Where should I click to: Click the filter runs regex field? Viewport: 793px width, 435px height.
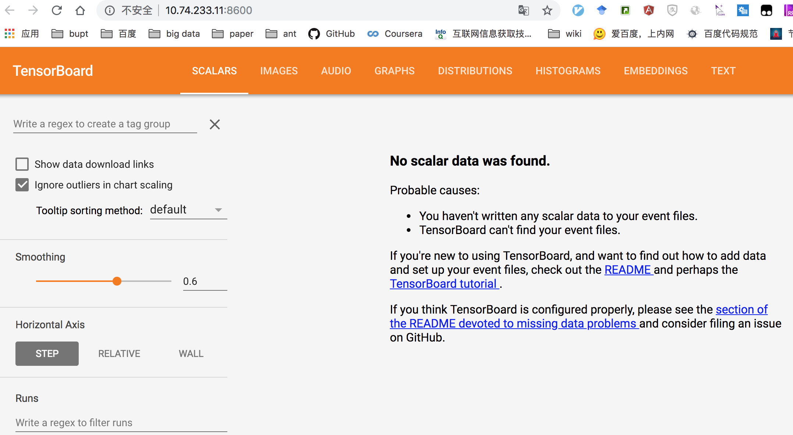121,422
